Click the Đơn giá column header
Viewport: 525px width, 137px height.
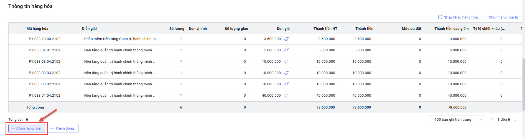click(283, 28)
